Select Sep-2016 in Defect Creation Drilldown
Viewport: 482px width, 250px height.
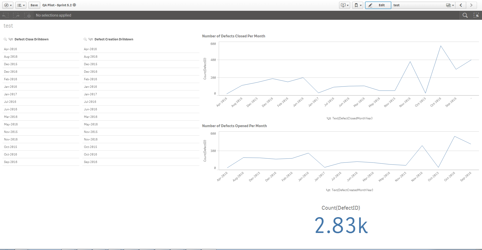click(x=141, y=162)
